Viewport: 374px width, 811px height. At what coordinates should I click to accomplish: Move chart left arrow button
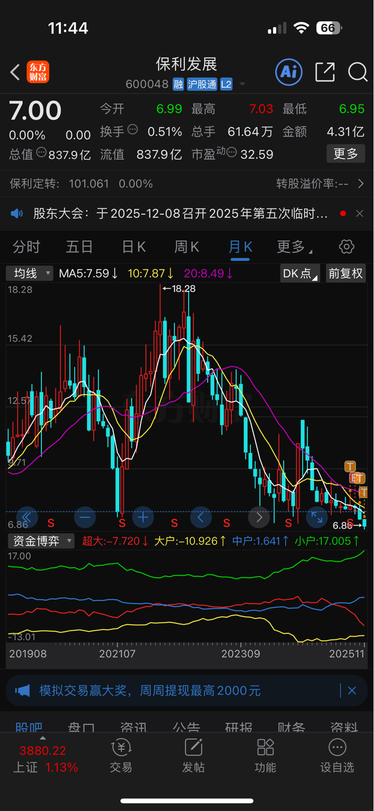pos(201,517)
